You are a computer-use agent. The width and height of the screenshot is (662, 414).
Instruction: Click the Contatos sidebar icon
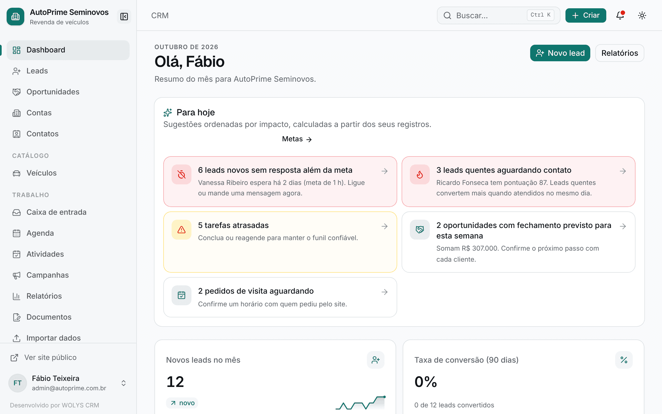pos(17,134)
